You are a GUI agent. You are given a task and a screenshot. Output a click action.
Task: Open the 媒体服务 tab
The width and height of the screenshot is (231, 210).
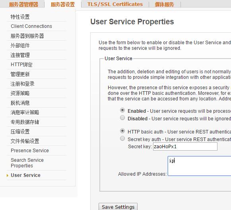164,4
